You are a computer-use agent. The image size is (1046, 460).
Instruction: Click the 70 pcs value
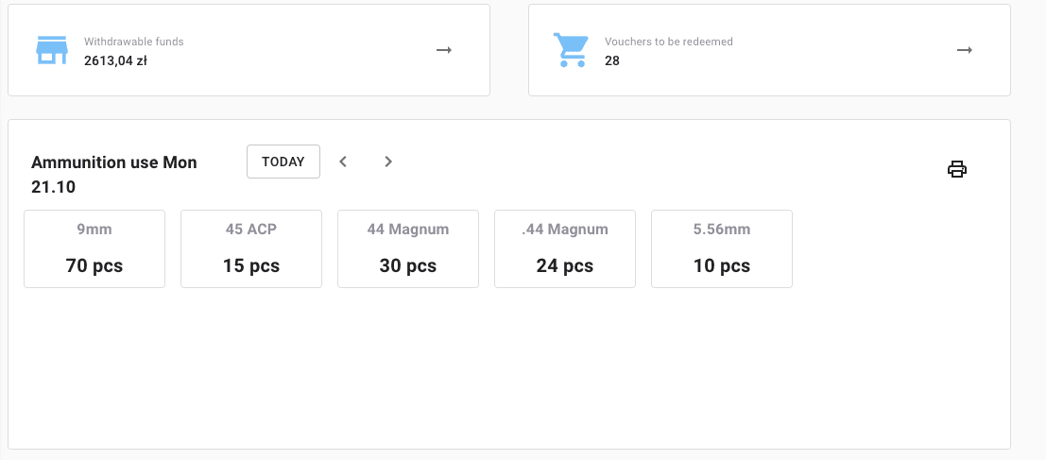click(94, 266)
